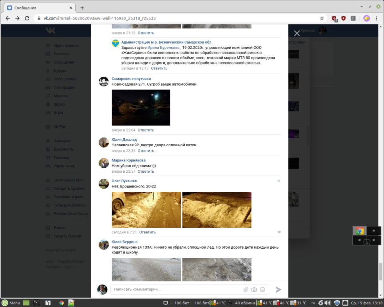Image resolution: width=384 pixels, height=307 pixels.
Task: Reload the page in Chrome
Action: click(27, 18)
